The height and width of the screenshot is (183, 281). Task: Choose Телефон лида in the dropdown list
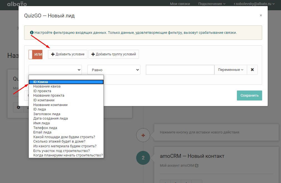point(45,128)
